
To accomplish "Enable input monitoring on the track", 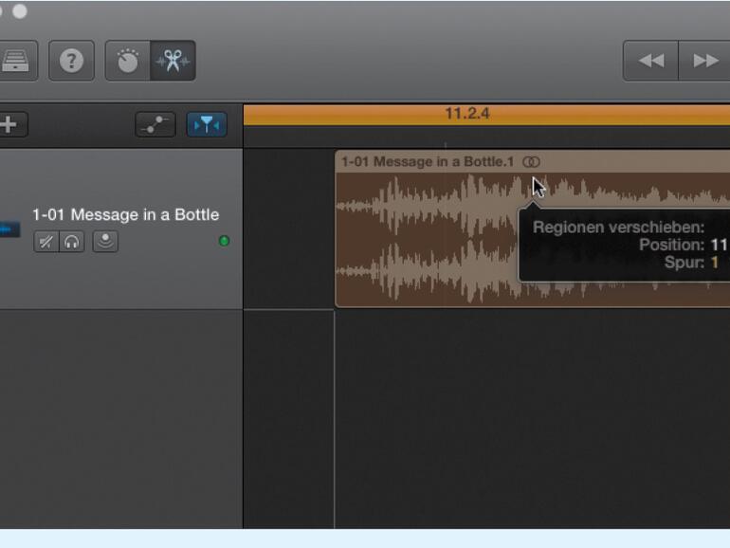I will pos(105,242).
